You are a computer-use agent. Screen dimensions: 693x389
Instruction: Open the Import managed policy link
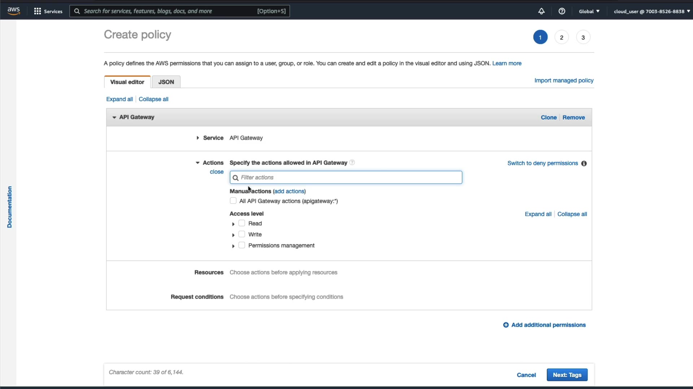click(563, 80)
